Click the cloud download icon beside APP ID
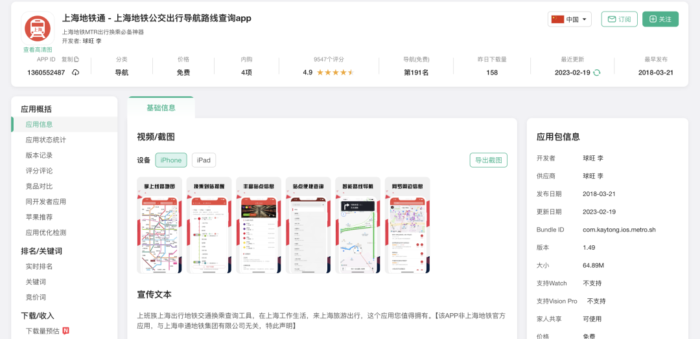This screenshot has width=700, height=339. (x=75, y=72)
